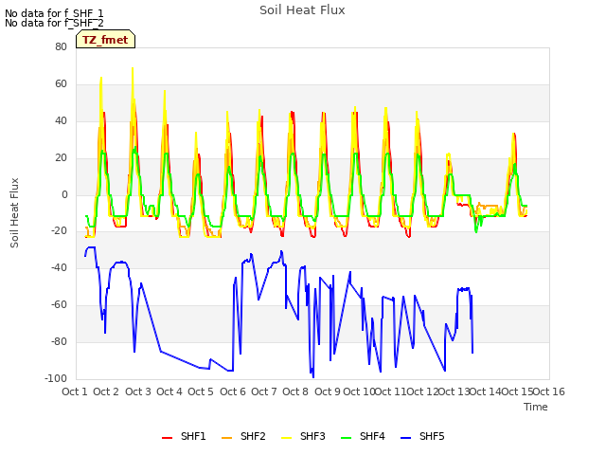This screenshot has height=455, width=606.
Task: Toggle SHF2 series in legend
Action: (x=243, y=436)
